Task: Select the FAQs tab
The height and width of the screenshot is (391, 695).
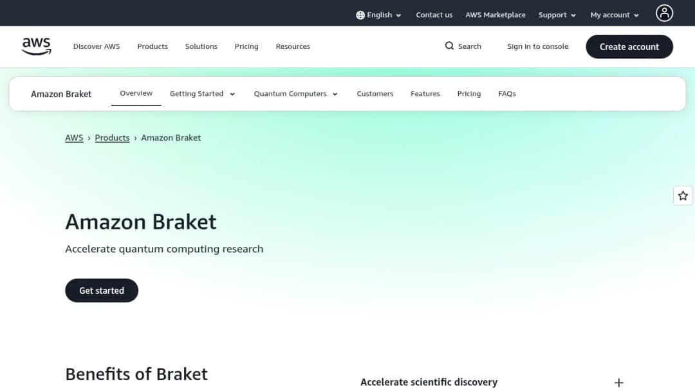Action: pyautogui.click(x=507, y=94)
